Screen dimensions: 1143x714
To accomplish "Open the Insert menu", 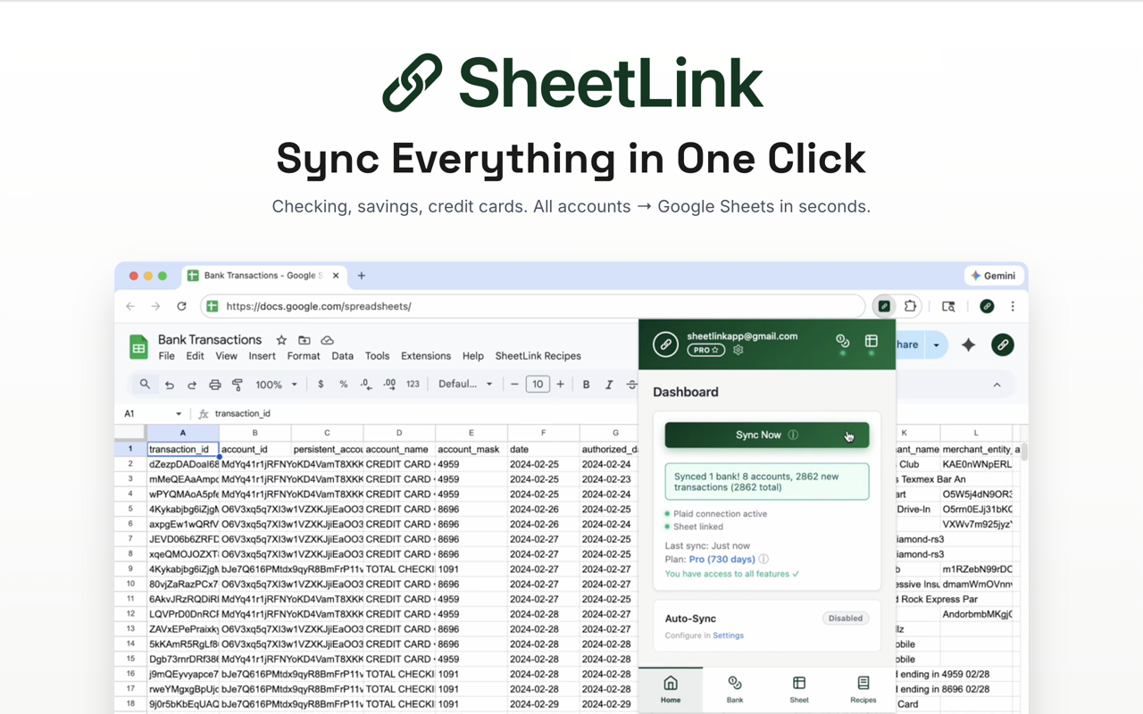I will click(262, 356).
